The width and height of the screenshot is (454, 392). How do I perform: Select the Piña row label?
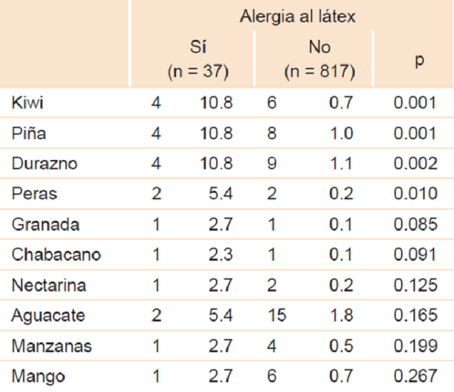29,133
